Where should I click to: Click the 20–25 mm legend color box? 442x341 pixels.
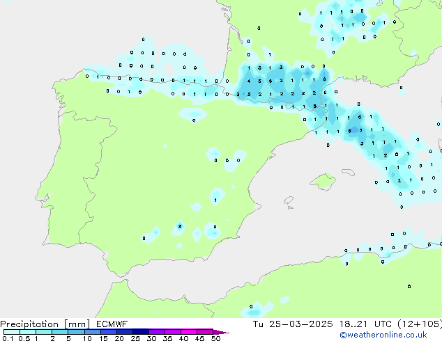pos(124,332)
